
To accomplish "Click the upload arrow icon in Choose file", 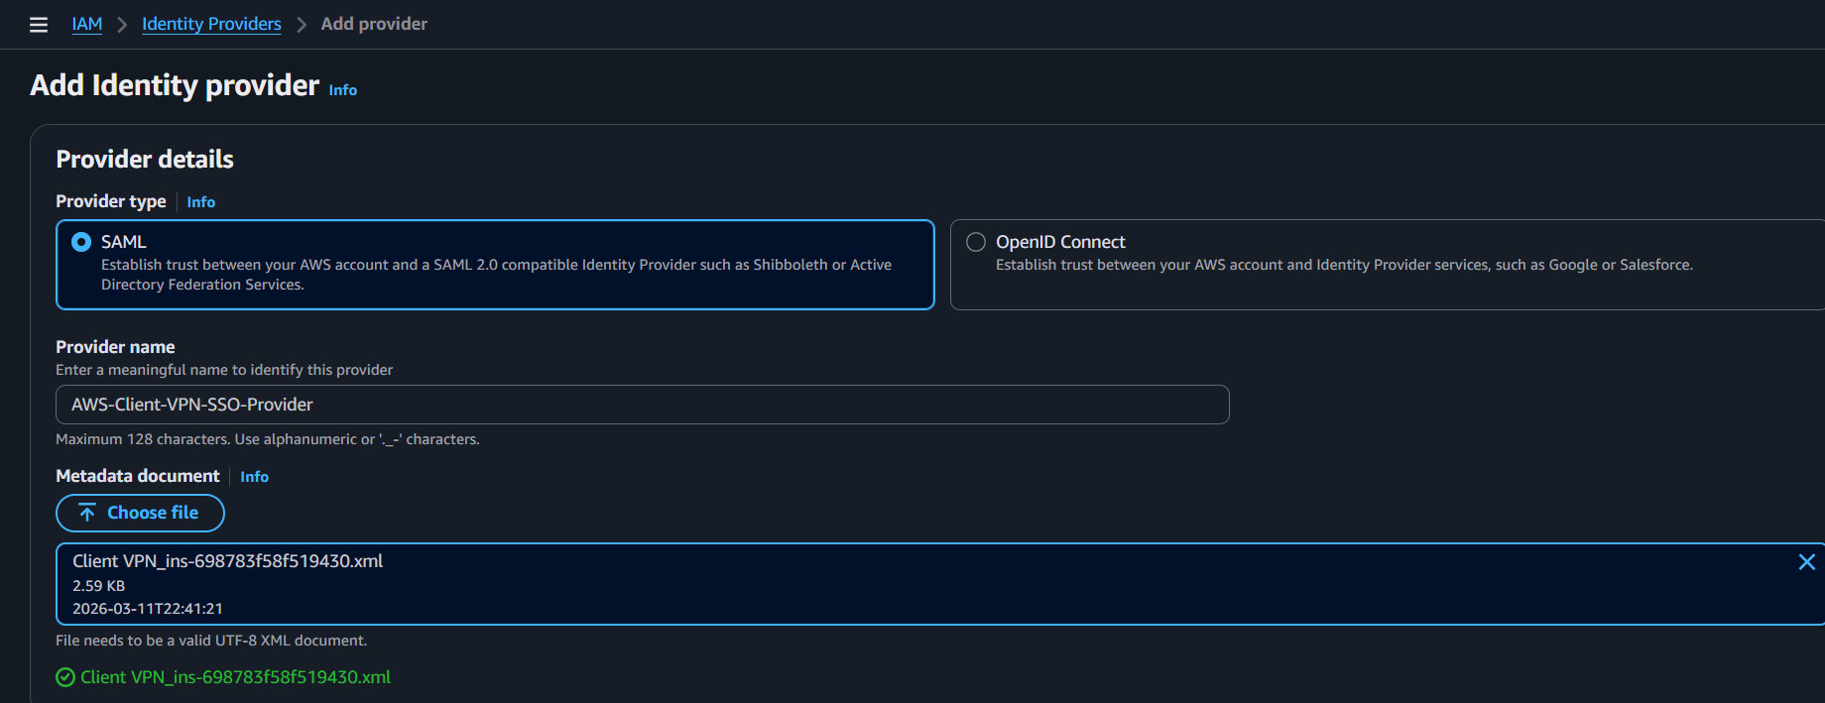I will coord(87,513).
